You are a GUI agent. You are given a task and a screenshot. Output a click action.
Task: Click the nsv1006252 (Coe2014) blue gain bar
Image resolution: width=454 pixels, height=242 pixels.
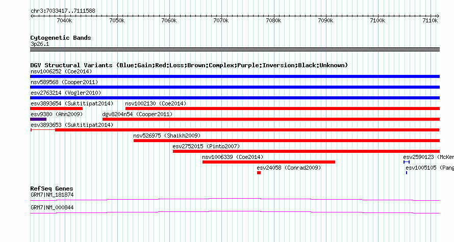[x=235, y=76]
